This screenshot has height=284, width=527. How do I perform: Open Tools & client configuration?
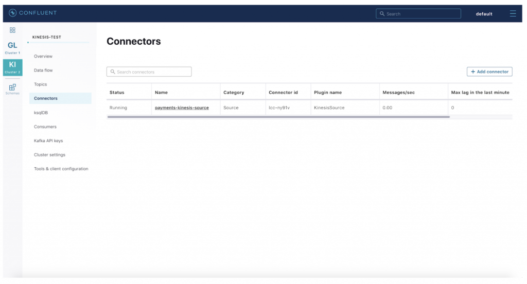61,169
